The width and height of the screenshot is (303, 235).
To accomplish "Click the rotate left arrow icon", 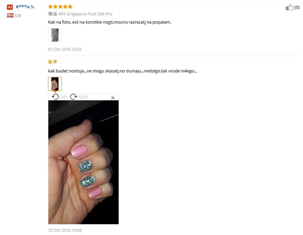I will coord(55,97).
